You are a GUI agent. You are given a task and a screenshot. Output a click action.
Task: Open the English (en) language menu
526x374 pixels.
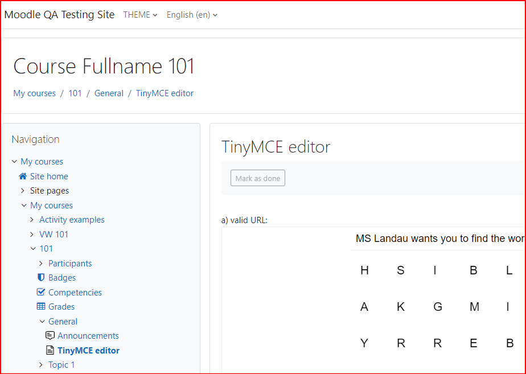tap(192, 15)
